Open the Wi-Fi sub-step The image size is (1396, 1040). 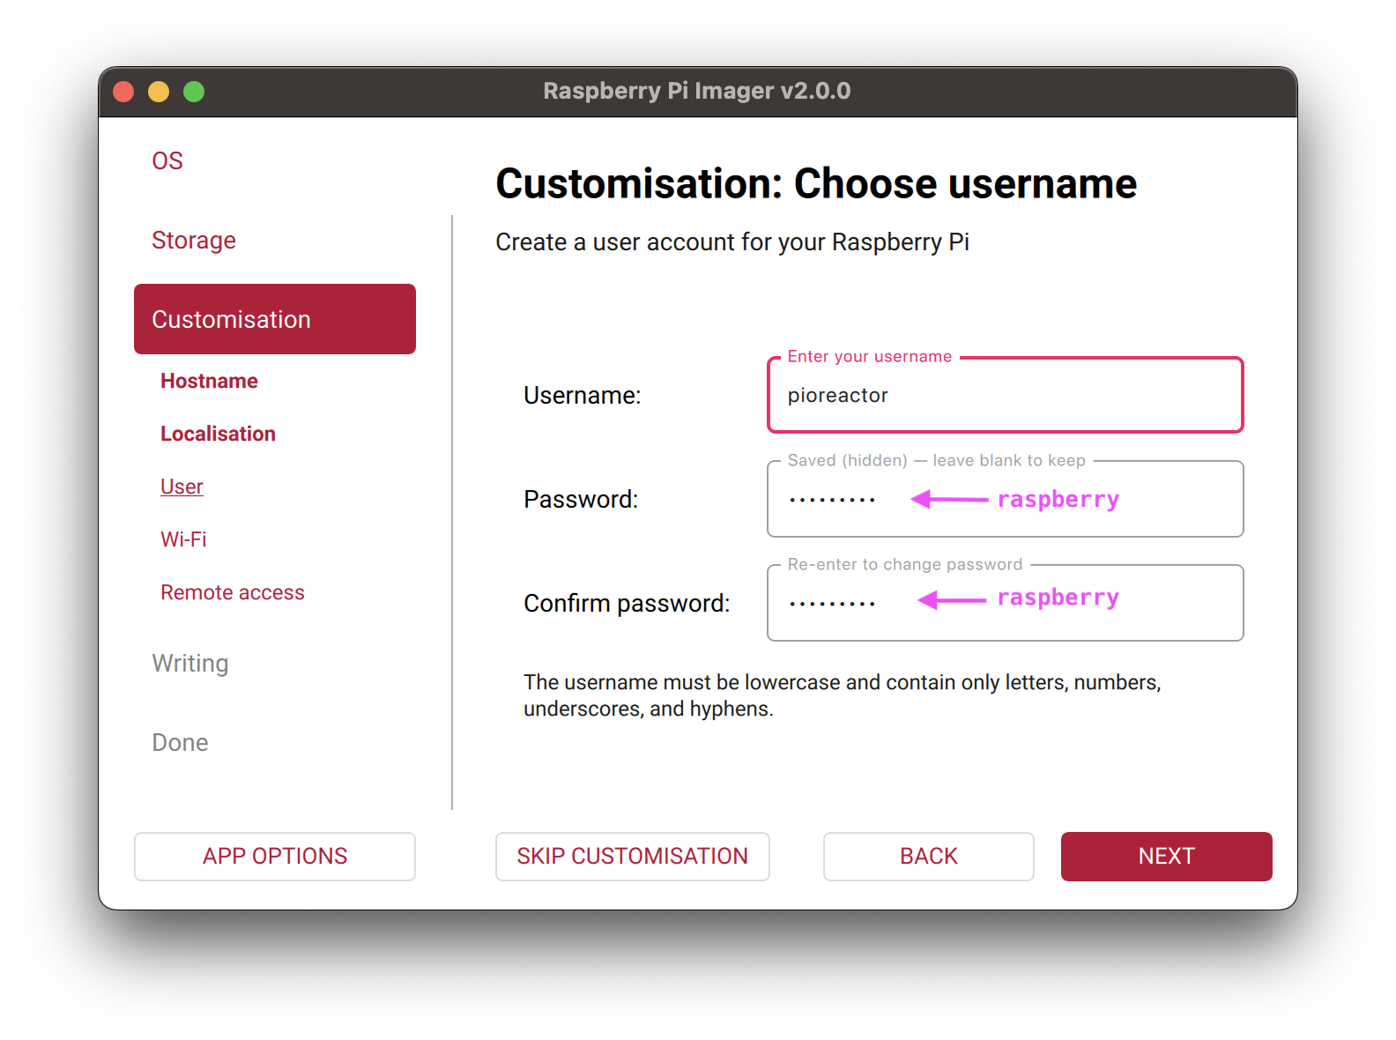[183, 539]
